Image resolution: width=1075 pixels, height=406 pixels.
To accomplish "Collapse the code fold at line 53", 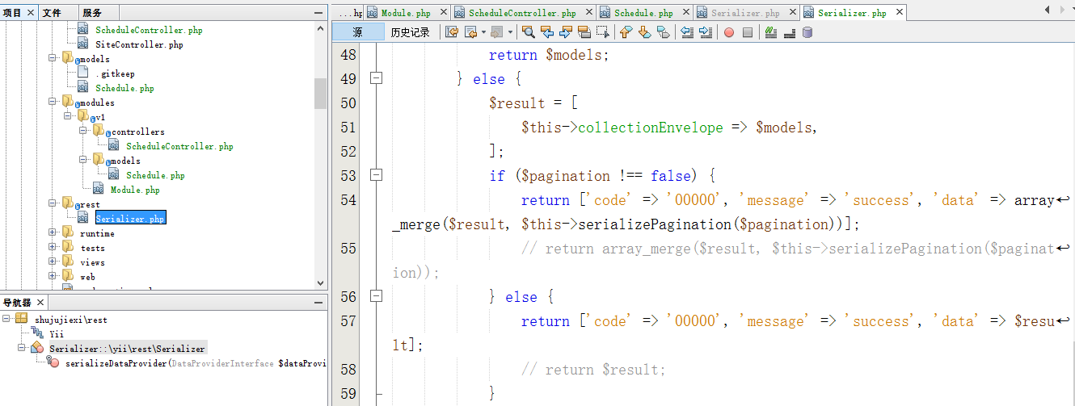I will point(375,175).
